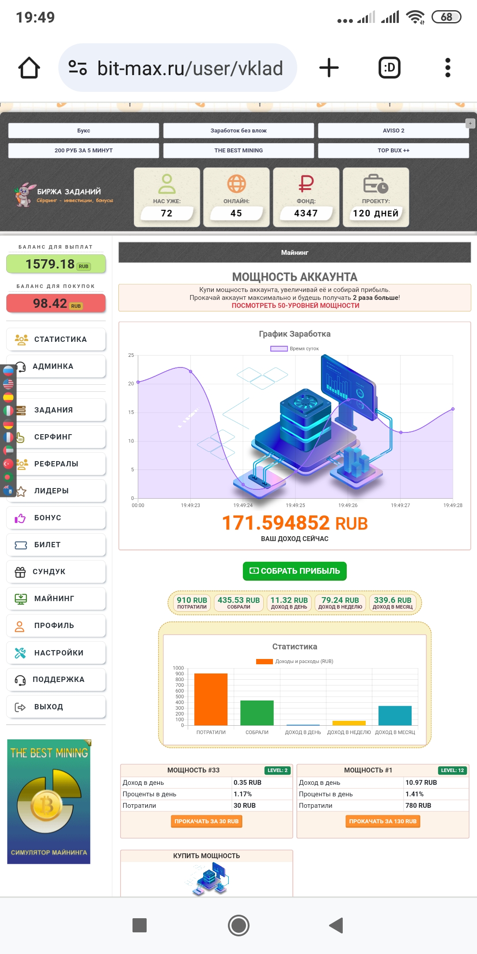477x954 pixels.
Task: Tap site settings icon in address bar
Action: (78, 68)
